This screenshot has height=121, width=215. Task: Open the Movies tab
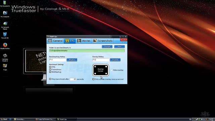pos(84,41)
